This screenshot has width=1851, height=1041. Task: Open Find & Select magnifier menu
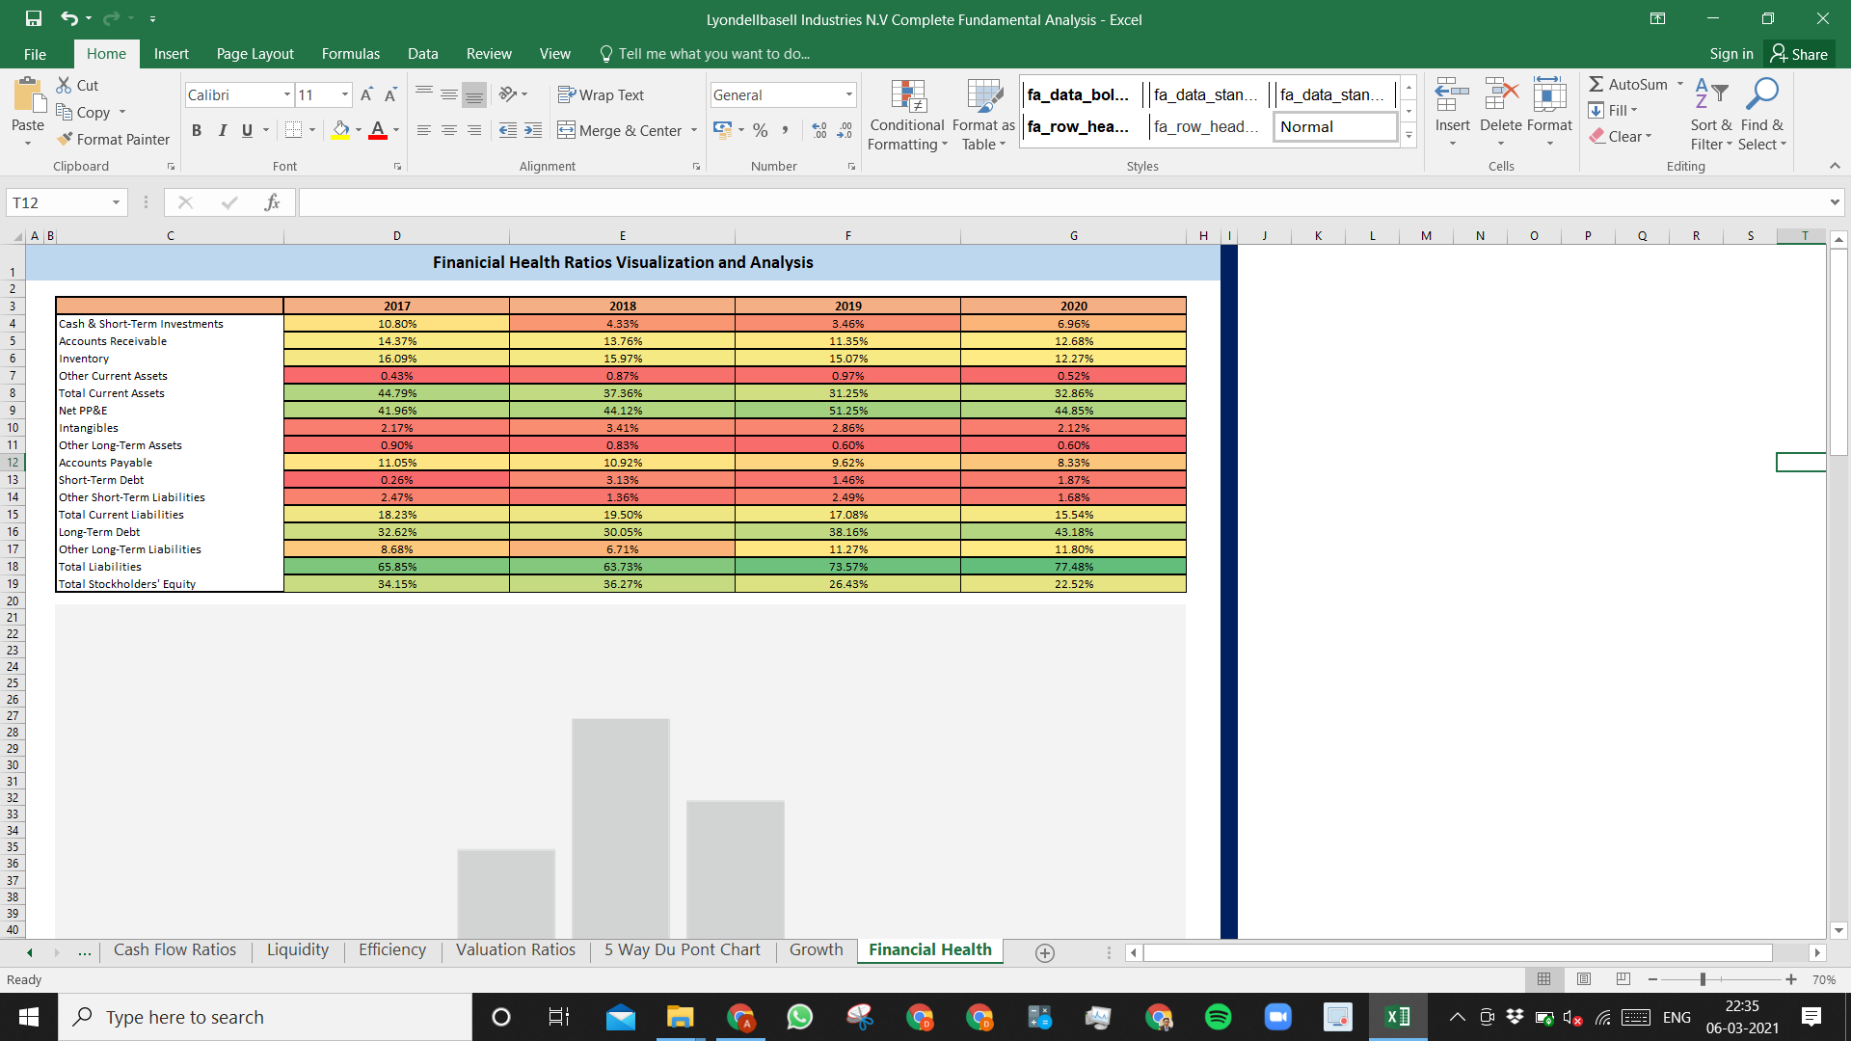point(1762,115)
